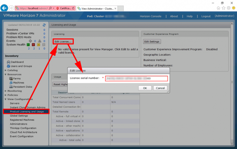This screenshot has width=237, height=149.
Task: Click the red System Health indicator
Action: 33,45
